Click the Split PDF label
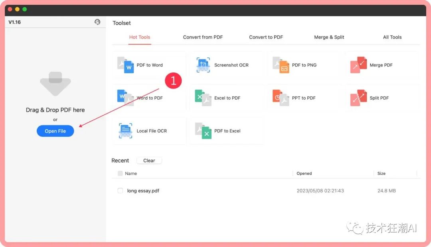Screen dimensions: 431x247 [379, 98]
